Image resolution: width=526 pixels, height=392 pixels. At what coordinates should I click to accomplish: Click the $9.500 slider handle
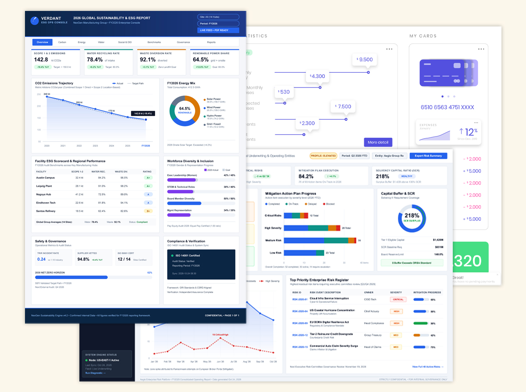click(368, 72)
